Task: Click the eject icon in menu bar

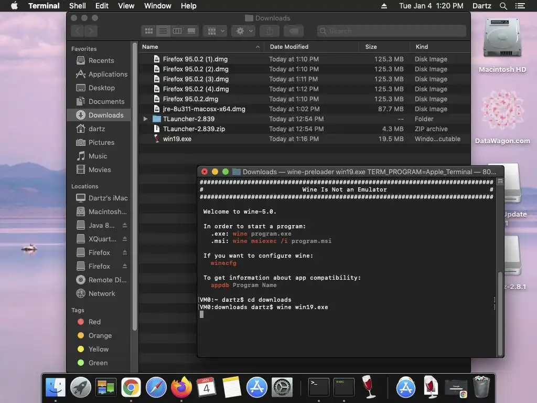Action: 384,6
